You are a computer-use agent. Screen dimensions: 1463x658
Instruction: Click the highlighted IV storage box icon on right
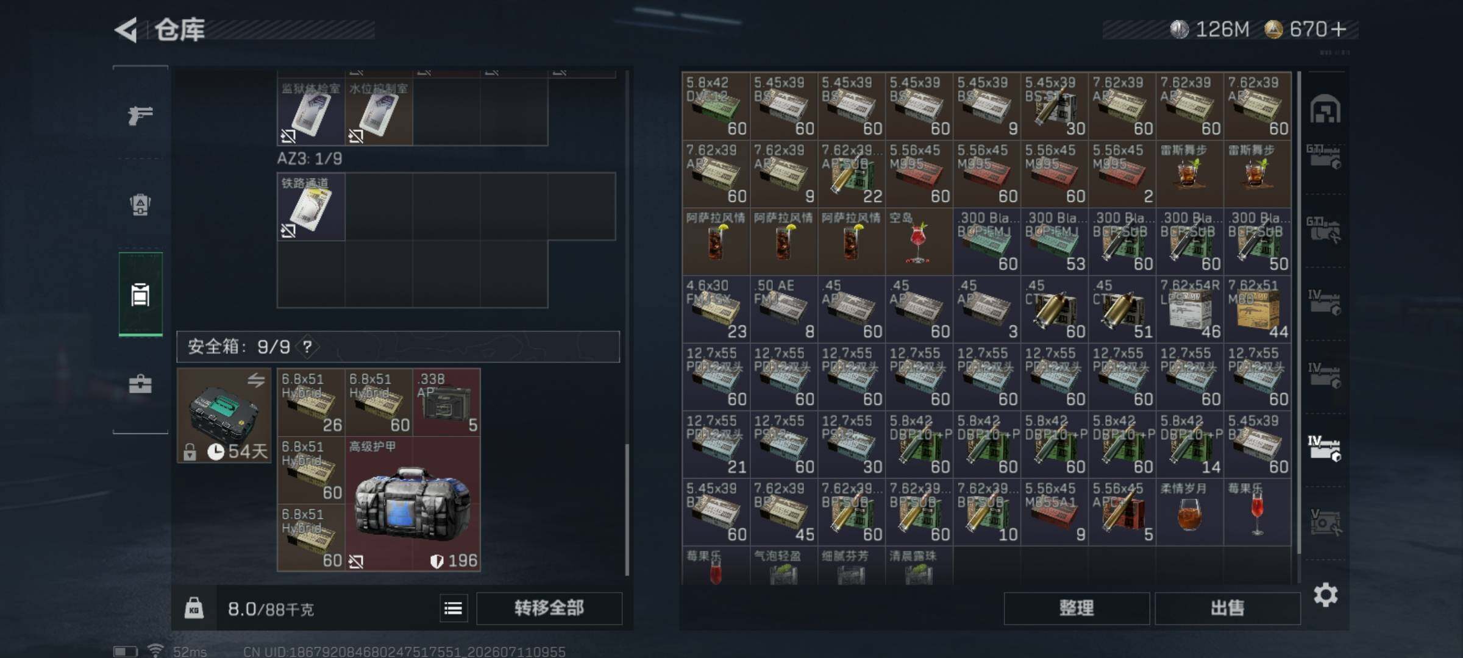1325,449
